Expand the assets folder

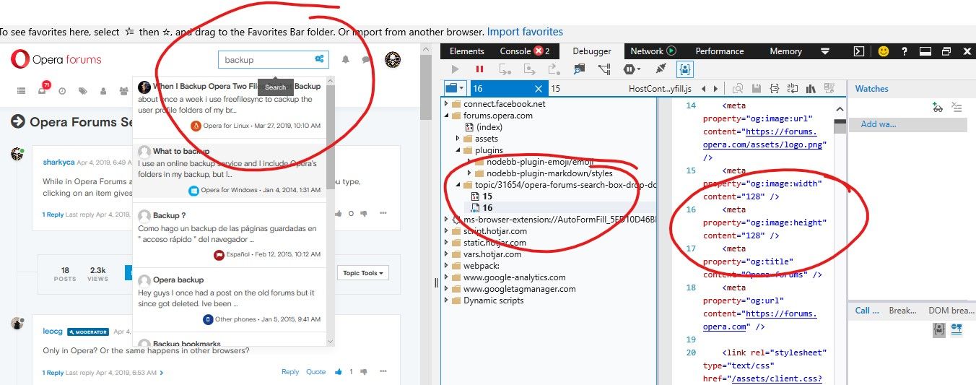(x=458, y=138)
